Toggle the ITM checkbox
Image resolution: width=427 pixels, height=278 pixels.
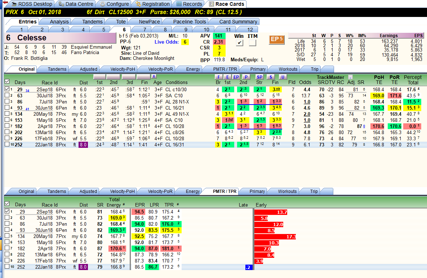pyautogui.click(x=253, y=43)
